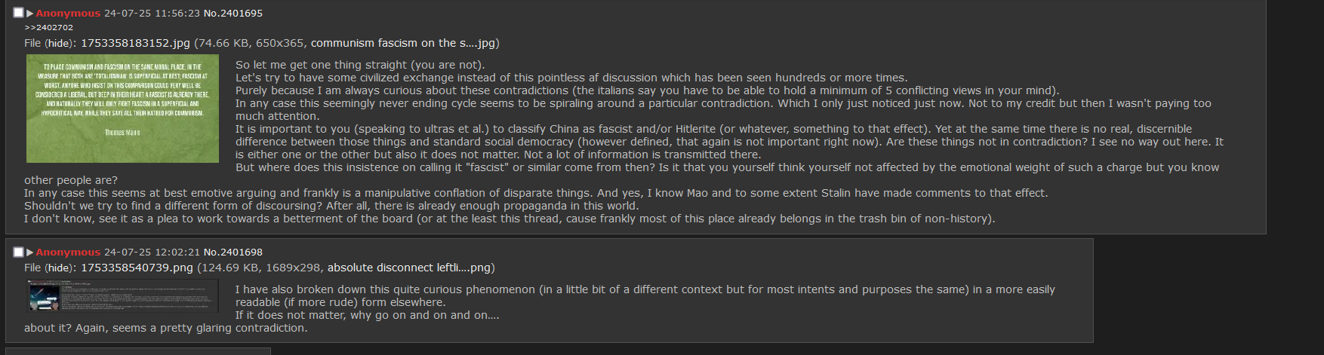1324x355 pixels.
Task: Click post number No.2401695 to quote
Action: coord(233,14)
